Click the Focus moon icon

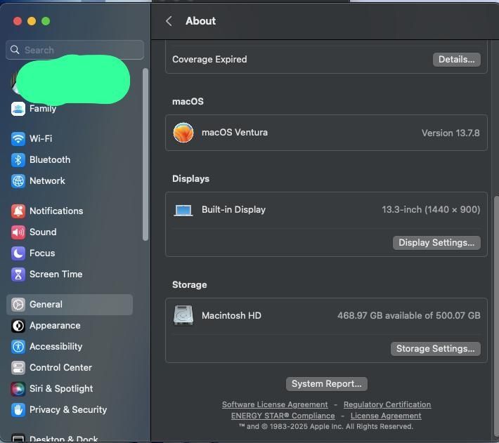18,253
